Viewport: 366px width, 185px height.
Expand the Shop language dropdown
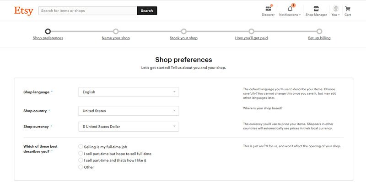(129, 92)
